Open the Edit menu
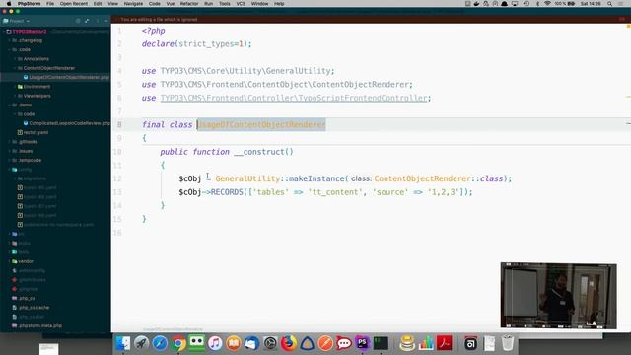Viewport: 631px width, 355px height. pos(98,4)
